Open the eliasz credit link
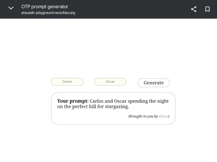 coord(163,116)
